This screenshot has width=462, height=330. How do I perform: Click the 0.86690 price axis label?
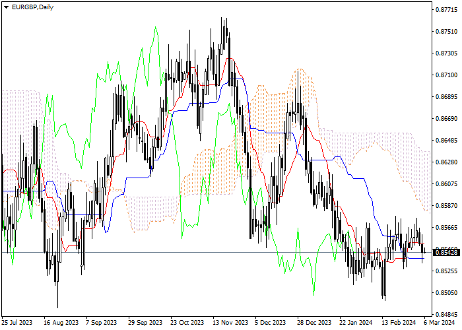click(x=446, y=118)
